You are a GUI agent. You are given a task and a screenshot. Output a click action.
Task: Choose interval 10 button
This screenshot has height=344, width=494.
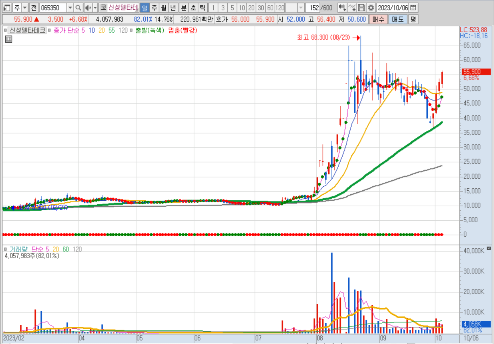pos(242,8)
